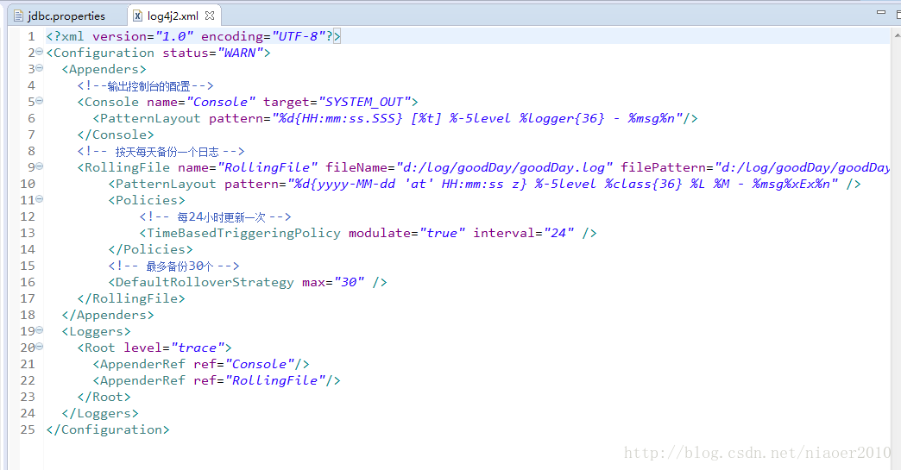Collapse the Root element on line 20
The width and height of the screenshot is (901, 470).
39,347
